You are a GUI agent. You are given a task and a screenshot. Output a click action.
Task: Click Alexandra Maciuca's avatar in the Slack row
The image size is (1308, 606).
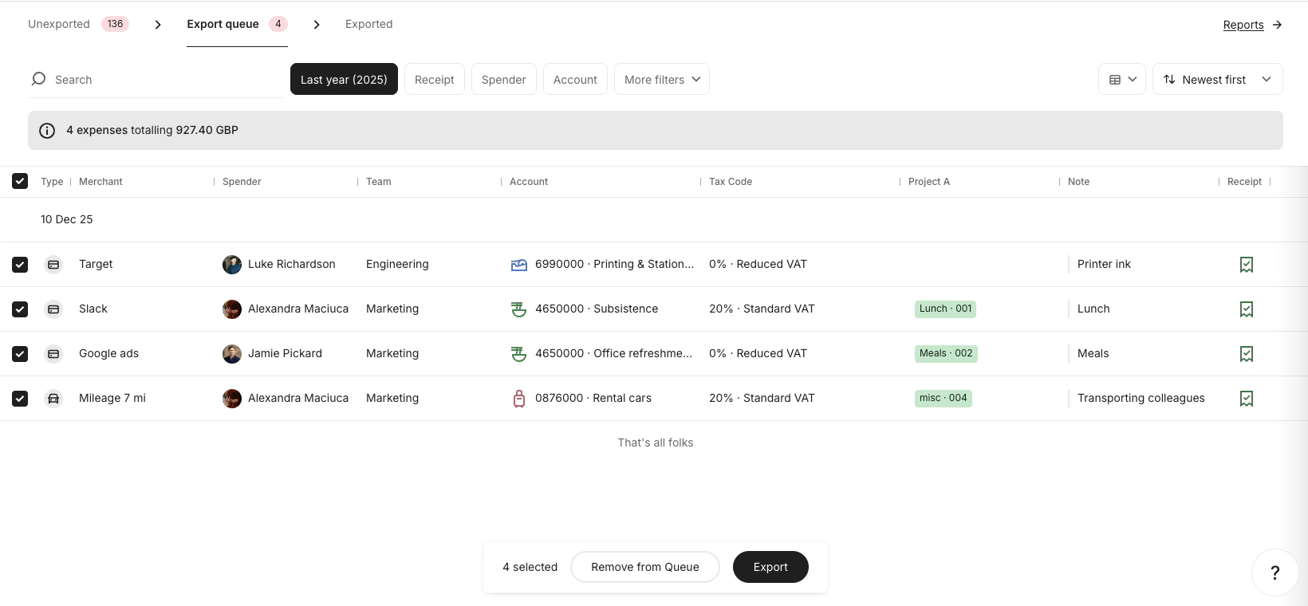(232, 309)
